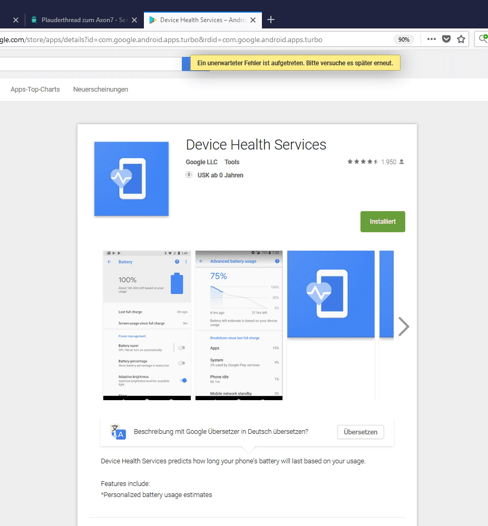The image size is (488, 526).
Task: Click the Pocket save icon
Action: pyautogui.click(x=446, y=39)
